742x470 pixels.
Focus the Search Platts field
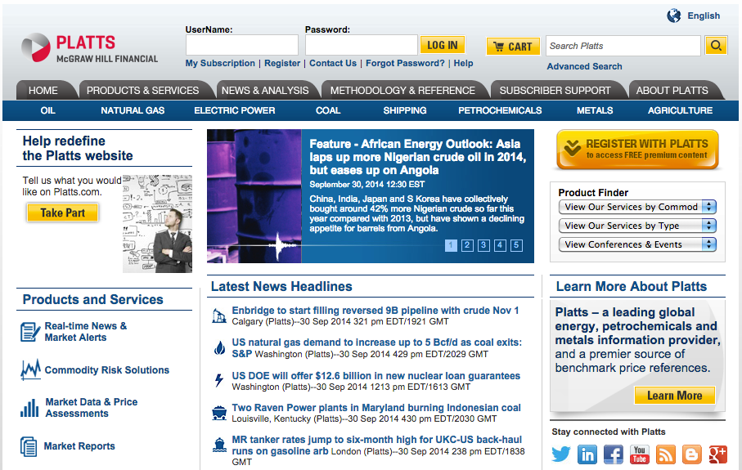click(x=623, y=46)
